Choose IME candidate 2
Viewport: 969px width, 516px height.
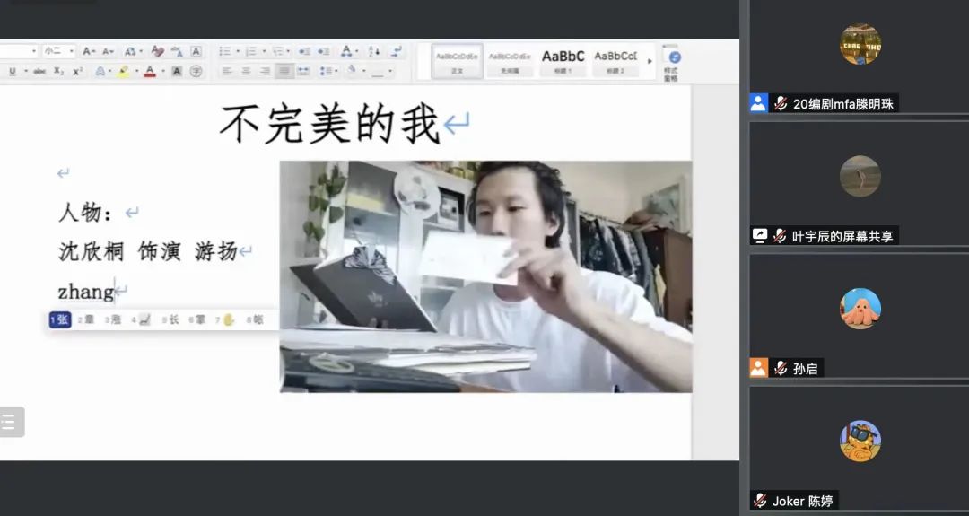tap(86, 319)
